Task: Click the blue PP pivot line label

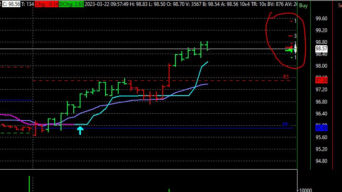Action: click(x=285, y=125)
